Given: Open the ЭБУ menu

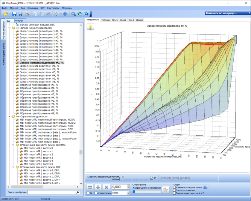Looking at the screenshot, I should (43, 8).
